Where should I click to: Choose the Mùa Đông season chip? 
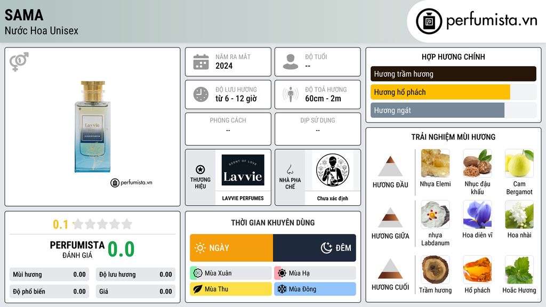315,289
